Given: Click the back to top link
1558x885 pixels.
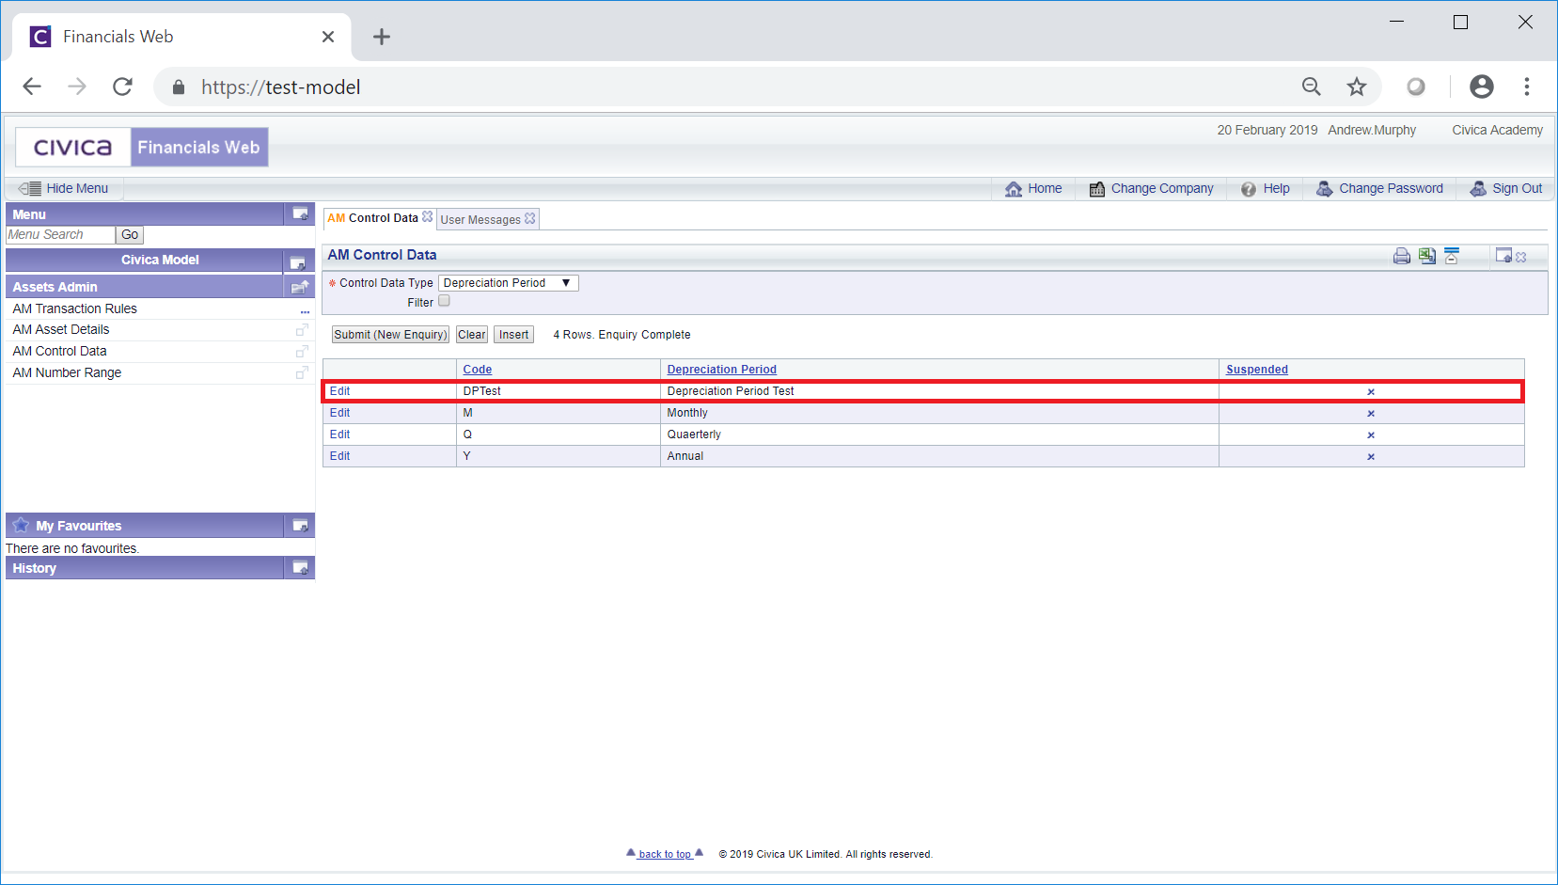Looking at the screenshot, I should (665, 854).
